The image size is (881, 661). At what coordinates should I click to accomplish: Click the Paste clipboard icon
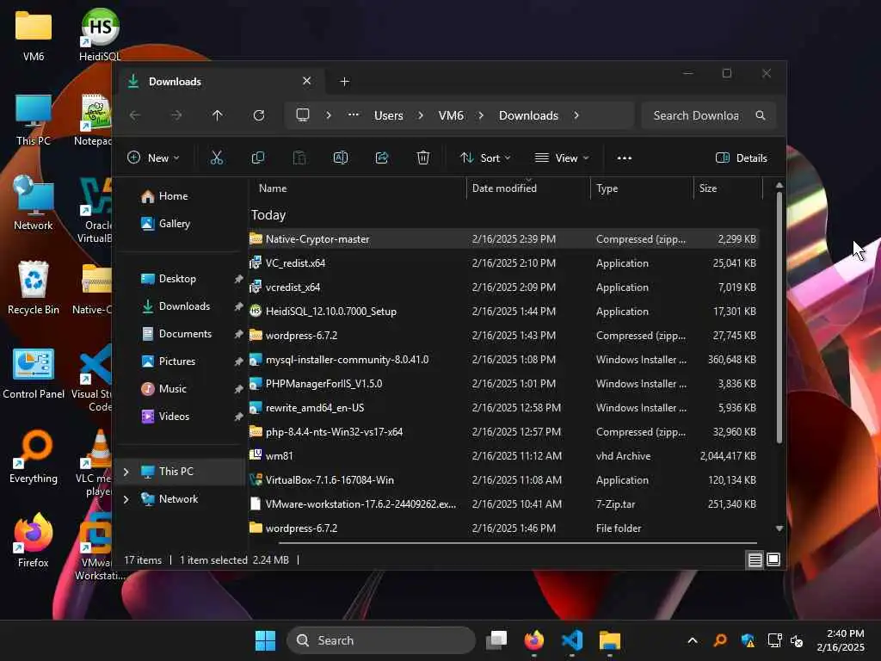point(299,158)
